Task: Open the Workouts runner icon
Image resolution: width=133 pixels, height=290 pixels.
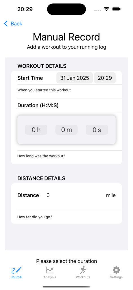Action: (83, 270)
